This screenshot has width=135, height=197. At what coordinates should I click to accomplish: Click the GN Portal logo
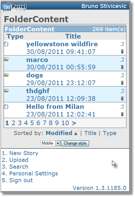[14, 7]
